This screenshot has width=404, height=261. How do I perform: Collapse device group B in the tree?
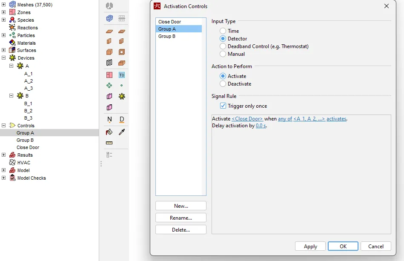point(11,96)
